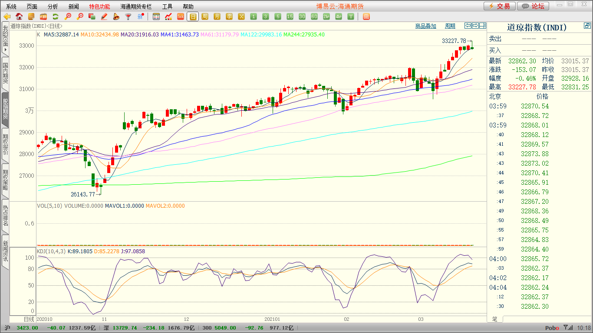Click the F10 info icon
593x333 pixels.
point(43,16)
